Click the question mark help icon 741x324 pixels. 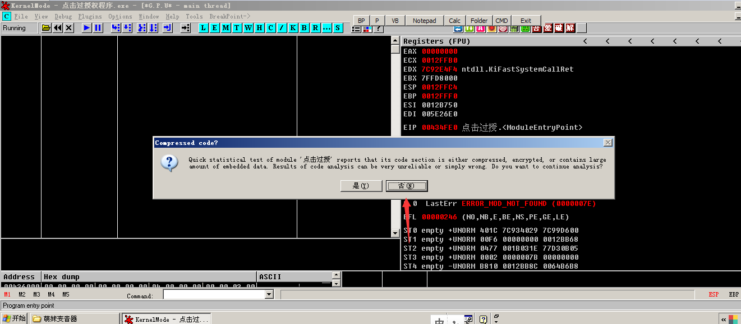[379, 29]
